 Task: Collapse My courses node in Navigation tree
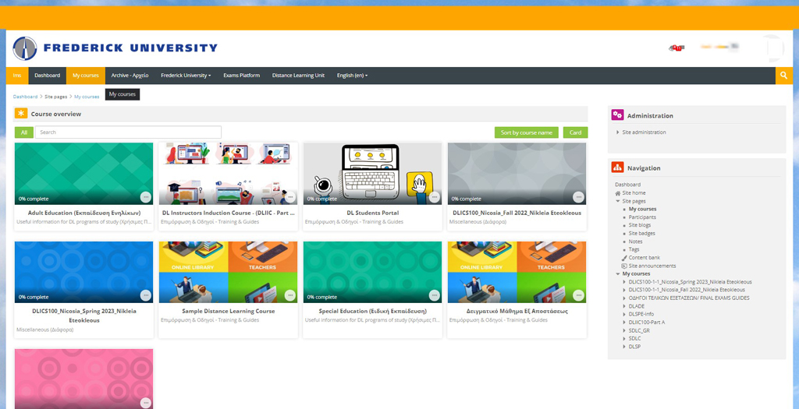(618, 273)
